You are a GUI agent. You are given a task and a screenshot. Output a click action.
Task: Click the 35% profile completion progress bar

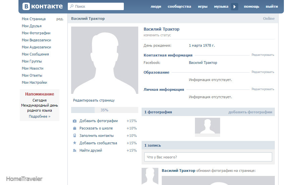(x=104, y=110)
